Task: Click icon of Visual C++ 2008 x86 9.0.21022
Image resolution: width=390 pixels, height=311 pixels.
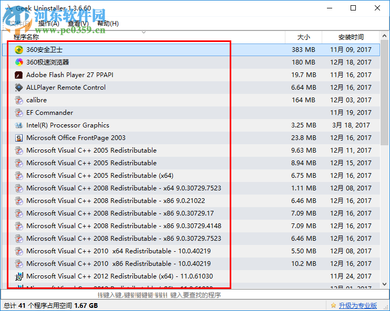Action: pyautogui.click(x=19, y=201)
